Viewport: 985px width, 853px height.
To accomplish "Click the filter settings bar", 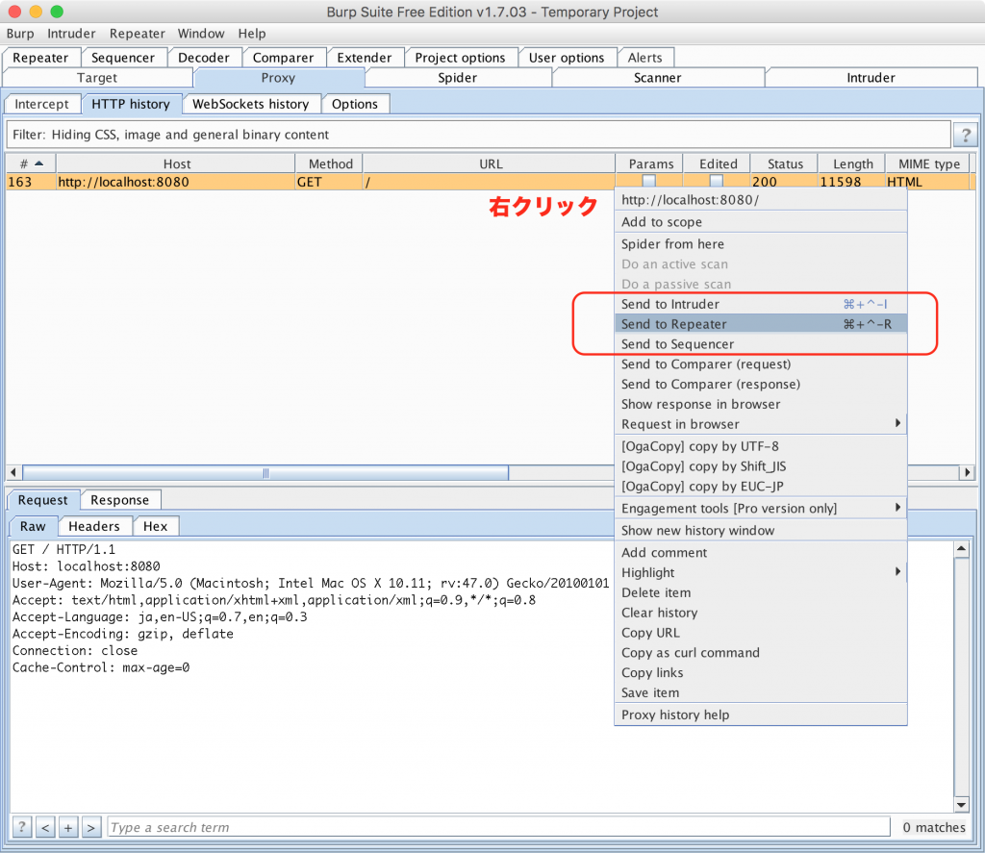I will pos(478,135).
